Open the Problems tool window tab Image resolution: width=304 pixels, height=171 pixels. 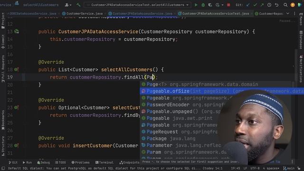pyautogui.click(x=80, y=162)
